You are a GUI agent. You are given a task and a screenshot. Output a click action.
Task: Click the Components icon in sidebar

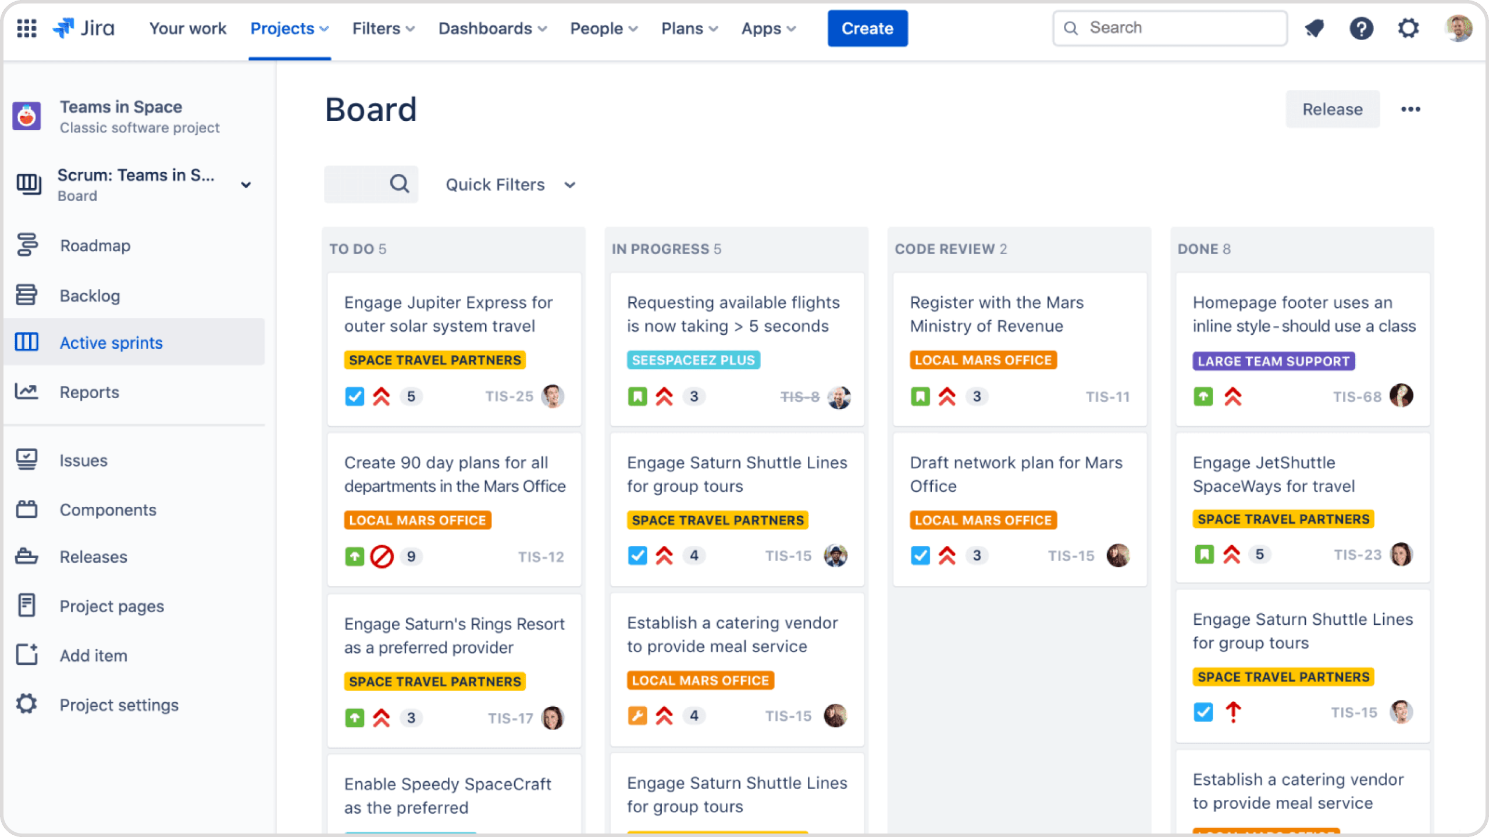27,509
